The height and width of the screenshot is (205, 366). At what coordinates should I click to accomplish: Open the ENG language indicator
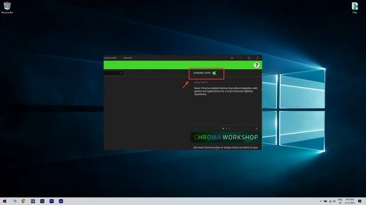pyautogui.click(x=340, y=201)
